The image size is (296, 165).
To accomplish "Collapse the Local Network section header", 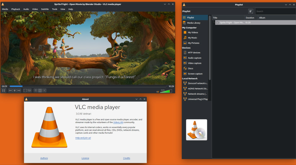I will tap(190, 78).
